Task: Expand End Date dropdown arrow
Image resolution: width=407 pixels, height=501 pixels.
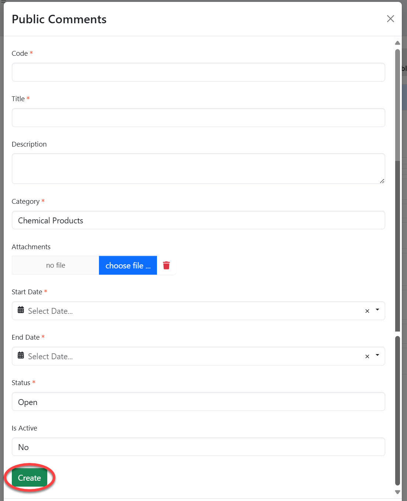Action: tap(377, 355)
